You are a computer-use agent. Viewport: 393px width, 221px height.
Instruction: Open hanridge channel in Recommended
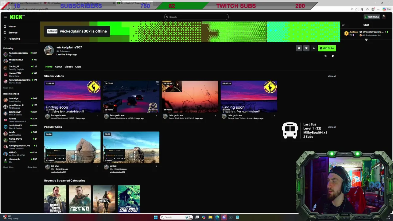(20, 99)
